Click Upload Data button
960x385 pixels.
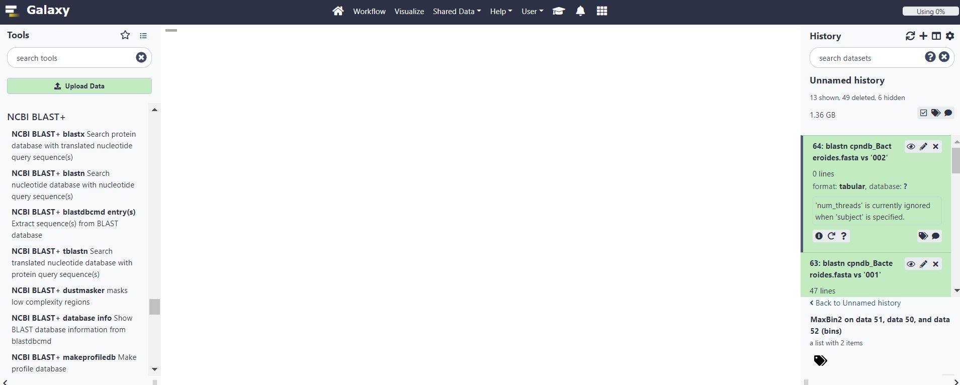coord(79,86)
